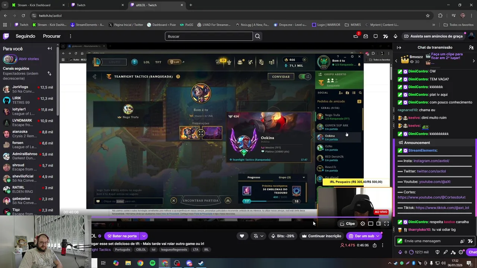
Task: Open the youtube.com/@aXt link in chat
Action: (435, 182)
